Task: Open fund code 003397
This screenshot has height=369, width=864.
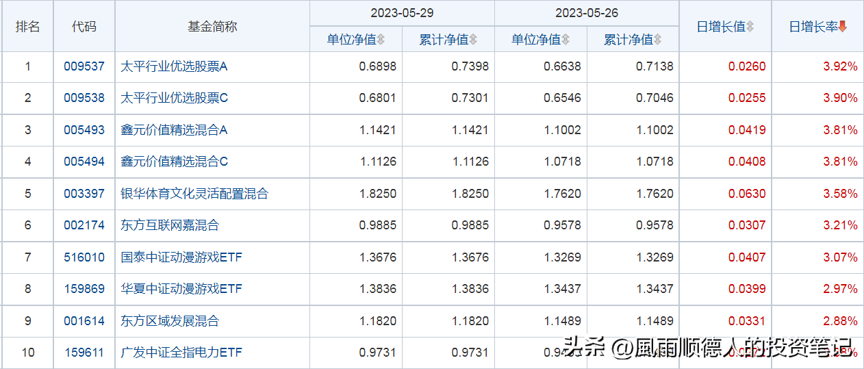Action: point(84,194)
